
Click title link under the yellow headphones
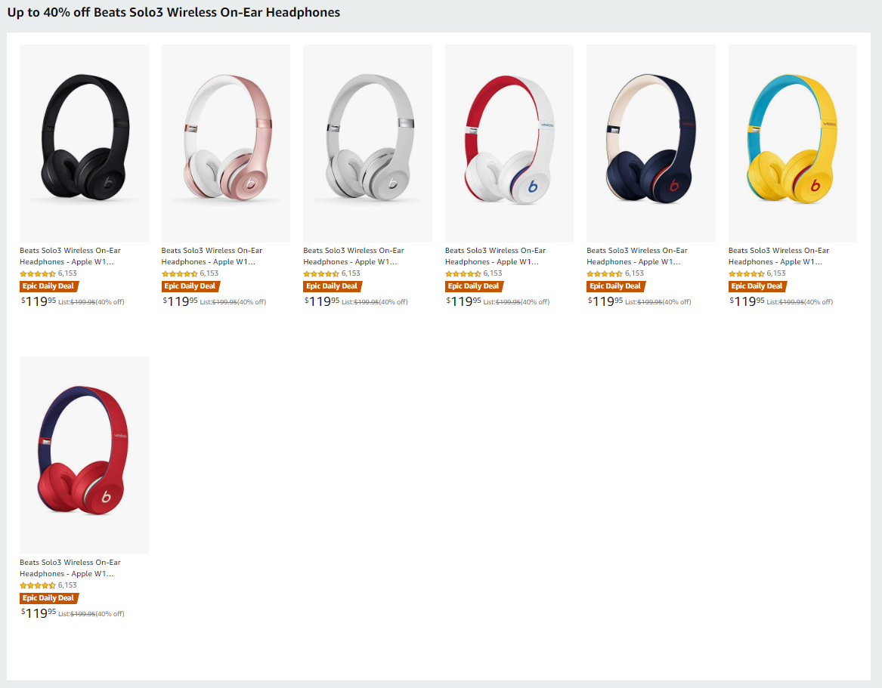tap(779, 256)
